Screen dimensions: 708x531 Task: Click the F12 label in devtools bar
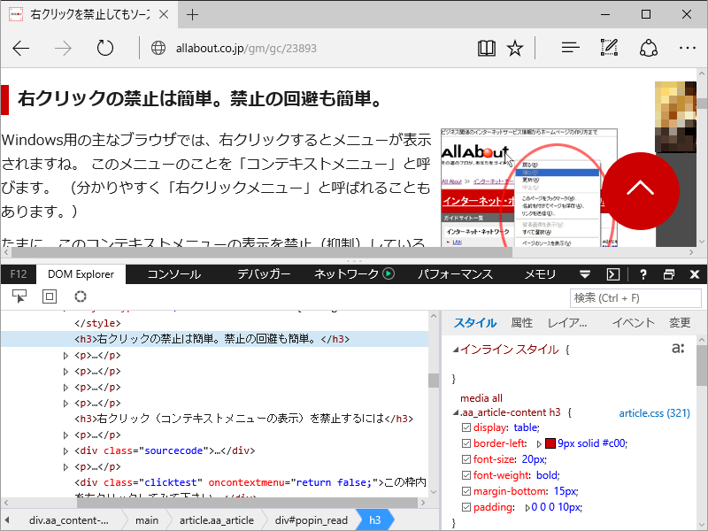pyautogui.click(x=19, y=274)
